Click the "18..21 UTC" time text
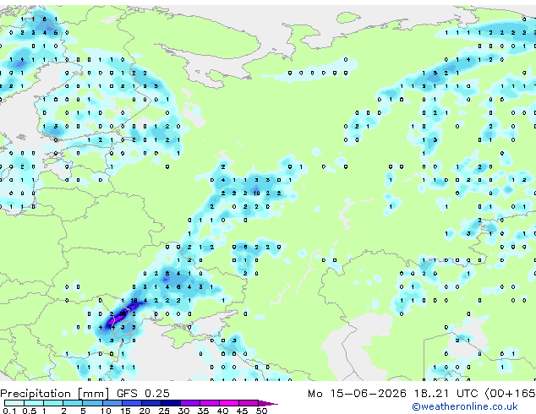Image resolution: width=536 pixels, height=414 pixels. tap(446, 394)
